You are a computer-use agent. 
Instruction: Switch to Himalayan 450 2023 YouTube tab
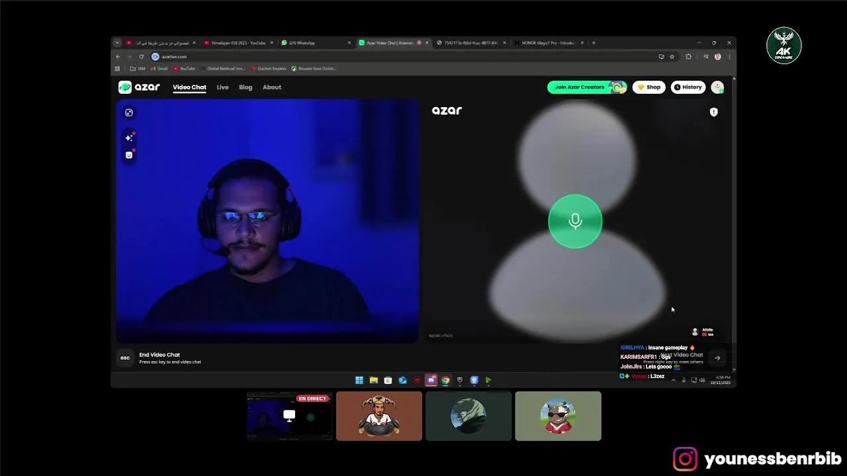point(238,43)
